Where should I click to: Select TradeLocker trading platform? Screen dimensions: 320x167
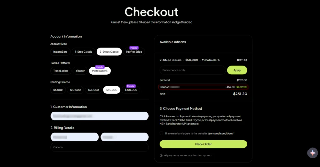point(61,71)
